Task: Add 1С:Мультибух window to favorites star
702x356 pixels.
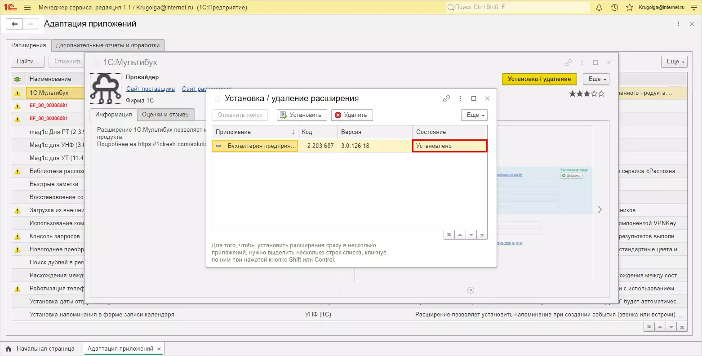Action: coord(96,62)
